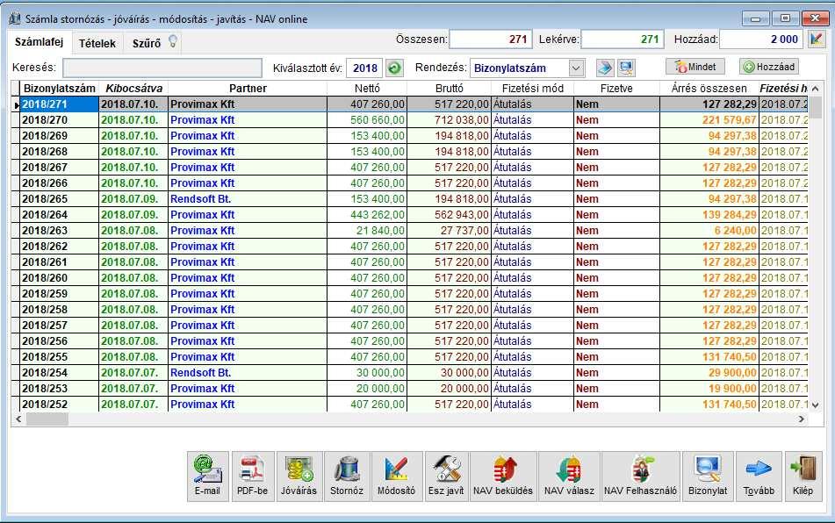Viewport: 835px width, 523px height.
Task: Click the Árrés összesen column header
Action: tap(709, 89)
